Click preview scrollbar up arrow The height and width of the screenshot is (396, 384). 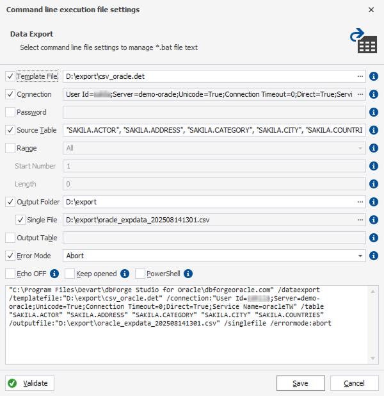(372, 292)
